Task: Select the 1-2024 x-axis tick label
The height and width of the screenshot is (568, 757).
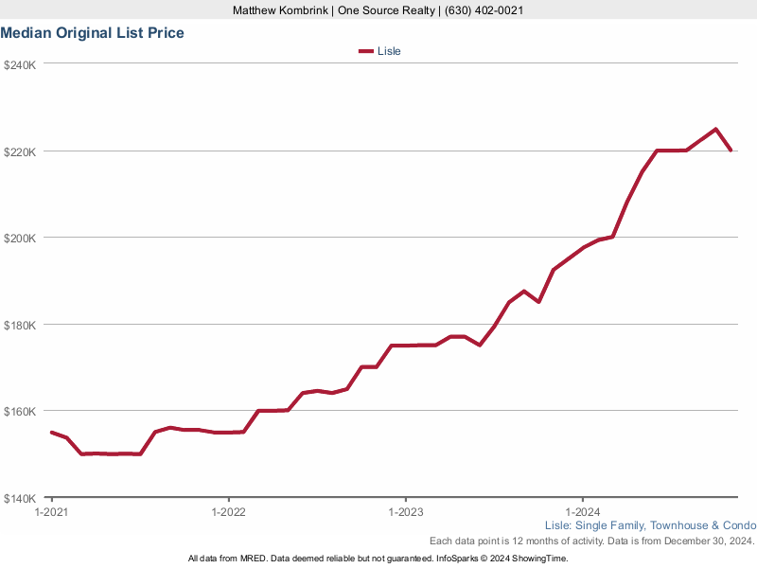Action: [583, 512]
